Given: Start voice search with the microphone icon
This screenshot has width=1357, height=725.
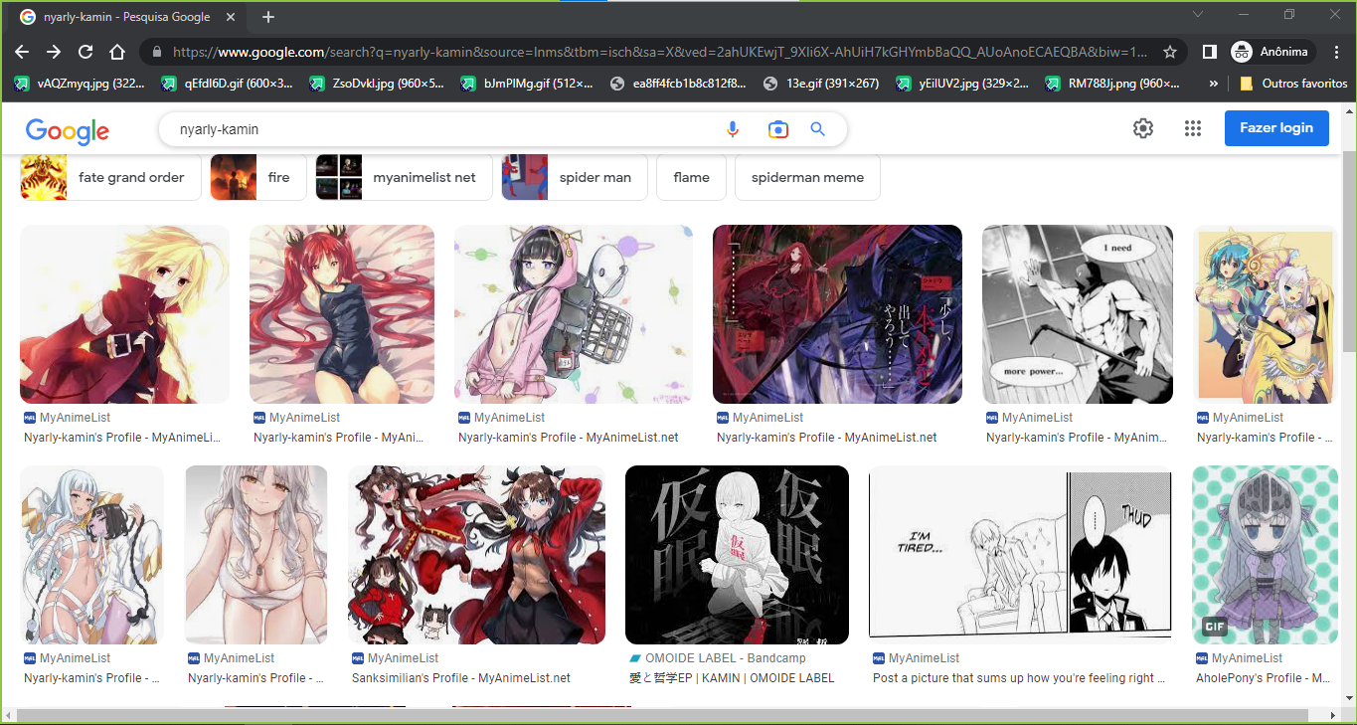Looking at the screenshot, I should coord(733,129).
